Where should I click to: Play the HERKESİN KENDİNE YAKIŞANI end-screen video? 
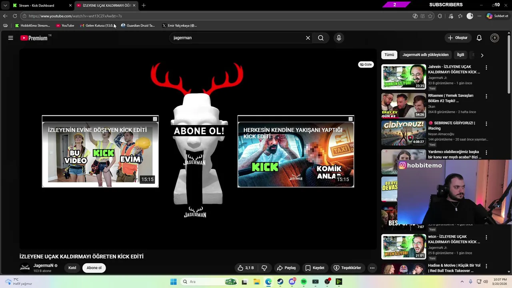tap(296, 152)
